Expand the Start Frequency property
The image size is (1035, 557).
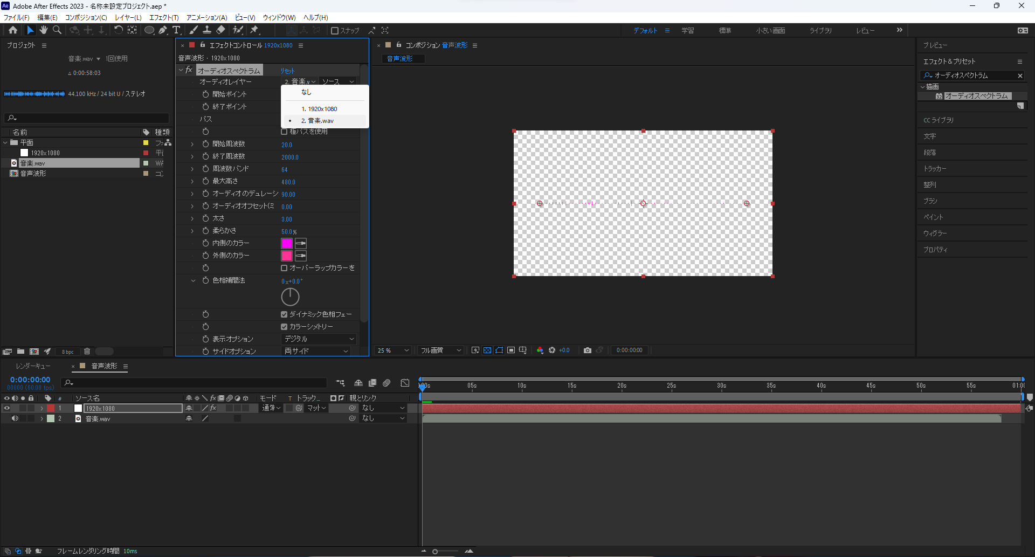pos(192,144)
